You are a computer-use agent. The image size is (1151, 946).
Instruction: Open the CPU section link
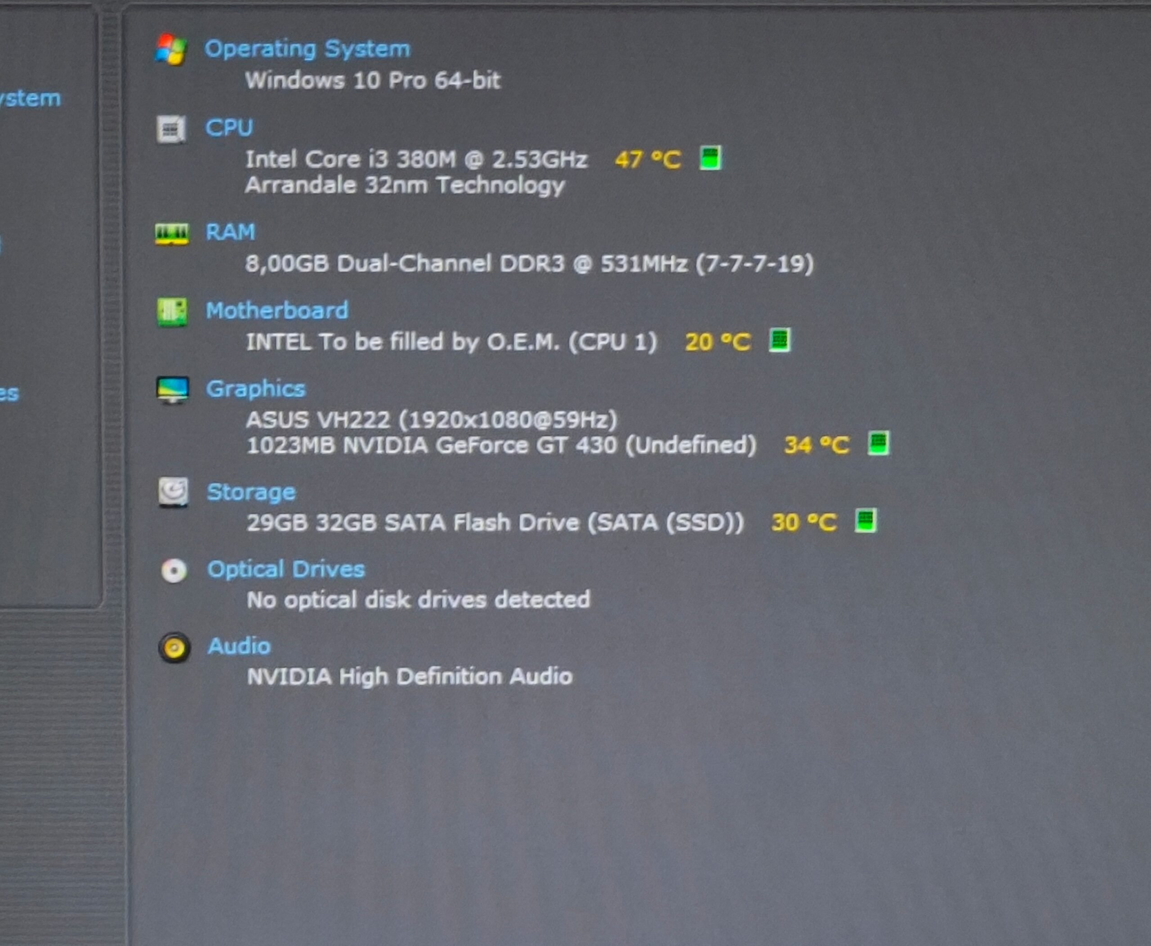tap(229, 128)
